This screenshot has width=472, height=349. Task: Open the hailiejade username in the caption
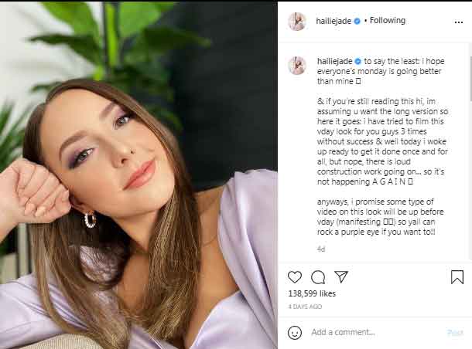tap(334, 60)
